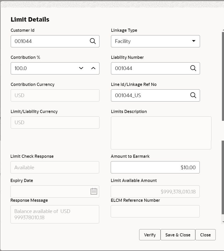Screen dimensions: 224x251
Task: Select the Liability Number input field
Action: pos(149,68)
